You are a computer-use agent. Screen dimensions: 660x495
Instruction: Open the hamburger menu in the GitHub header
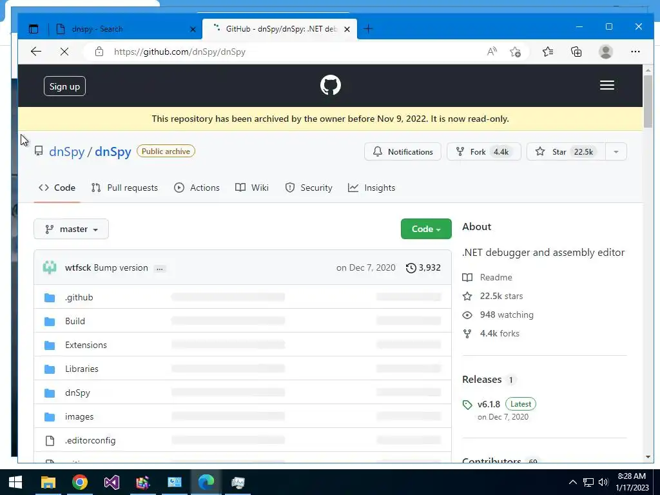(607, 86)
